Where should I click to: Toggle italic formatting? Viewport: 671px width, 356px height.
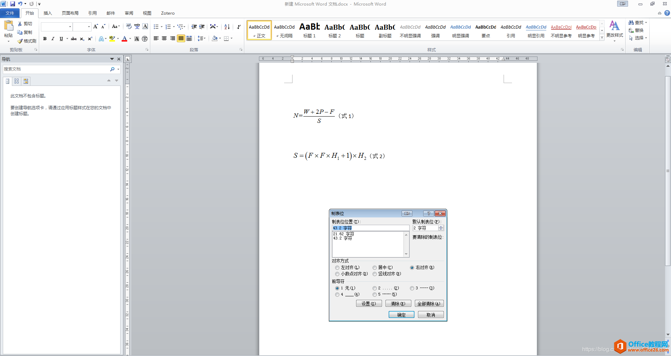tap(52, 39)
